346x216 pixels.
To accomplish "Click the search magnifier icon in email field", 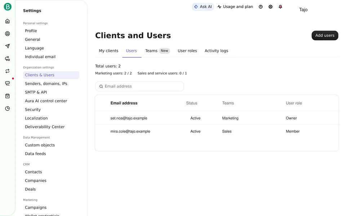I will pos(101,86).
